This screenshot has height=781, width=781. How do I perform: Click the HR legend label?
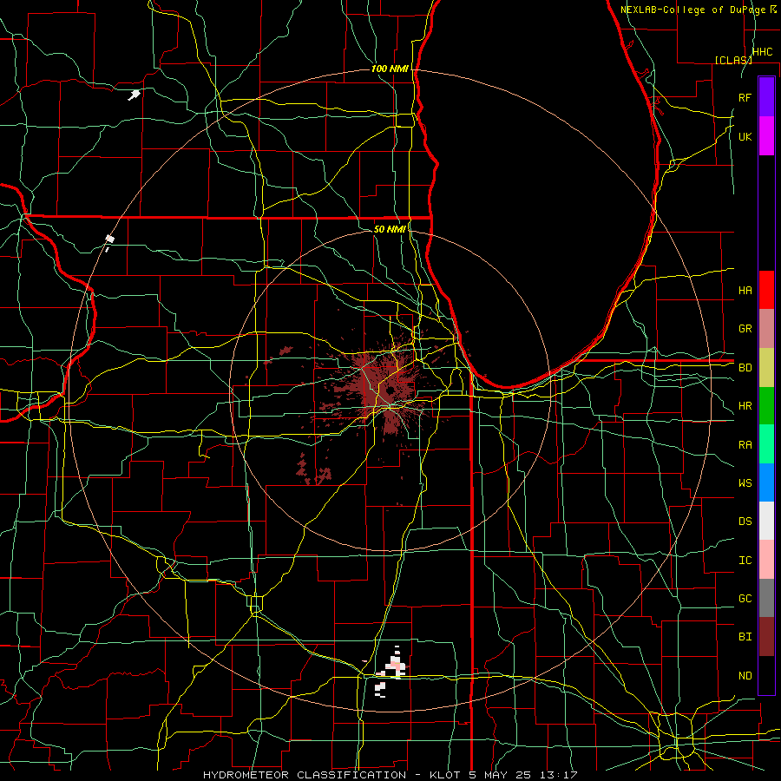745,406
